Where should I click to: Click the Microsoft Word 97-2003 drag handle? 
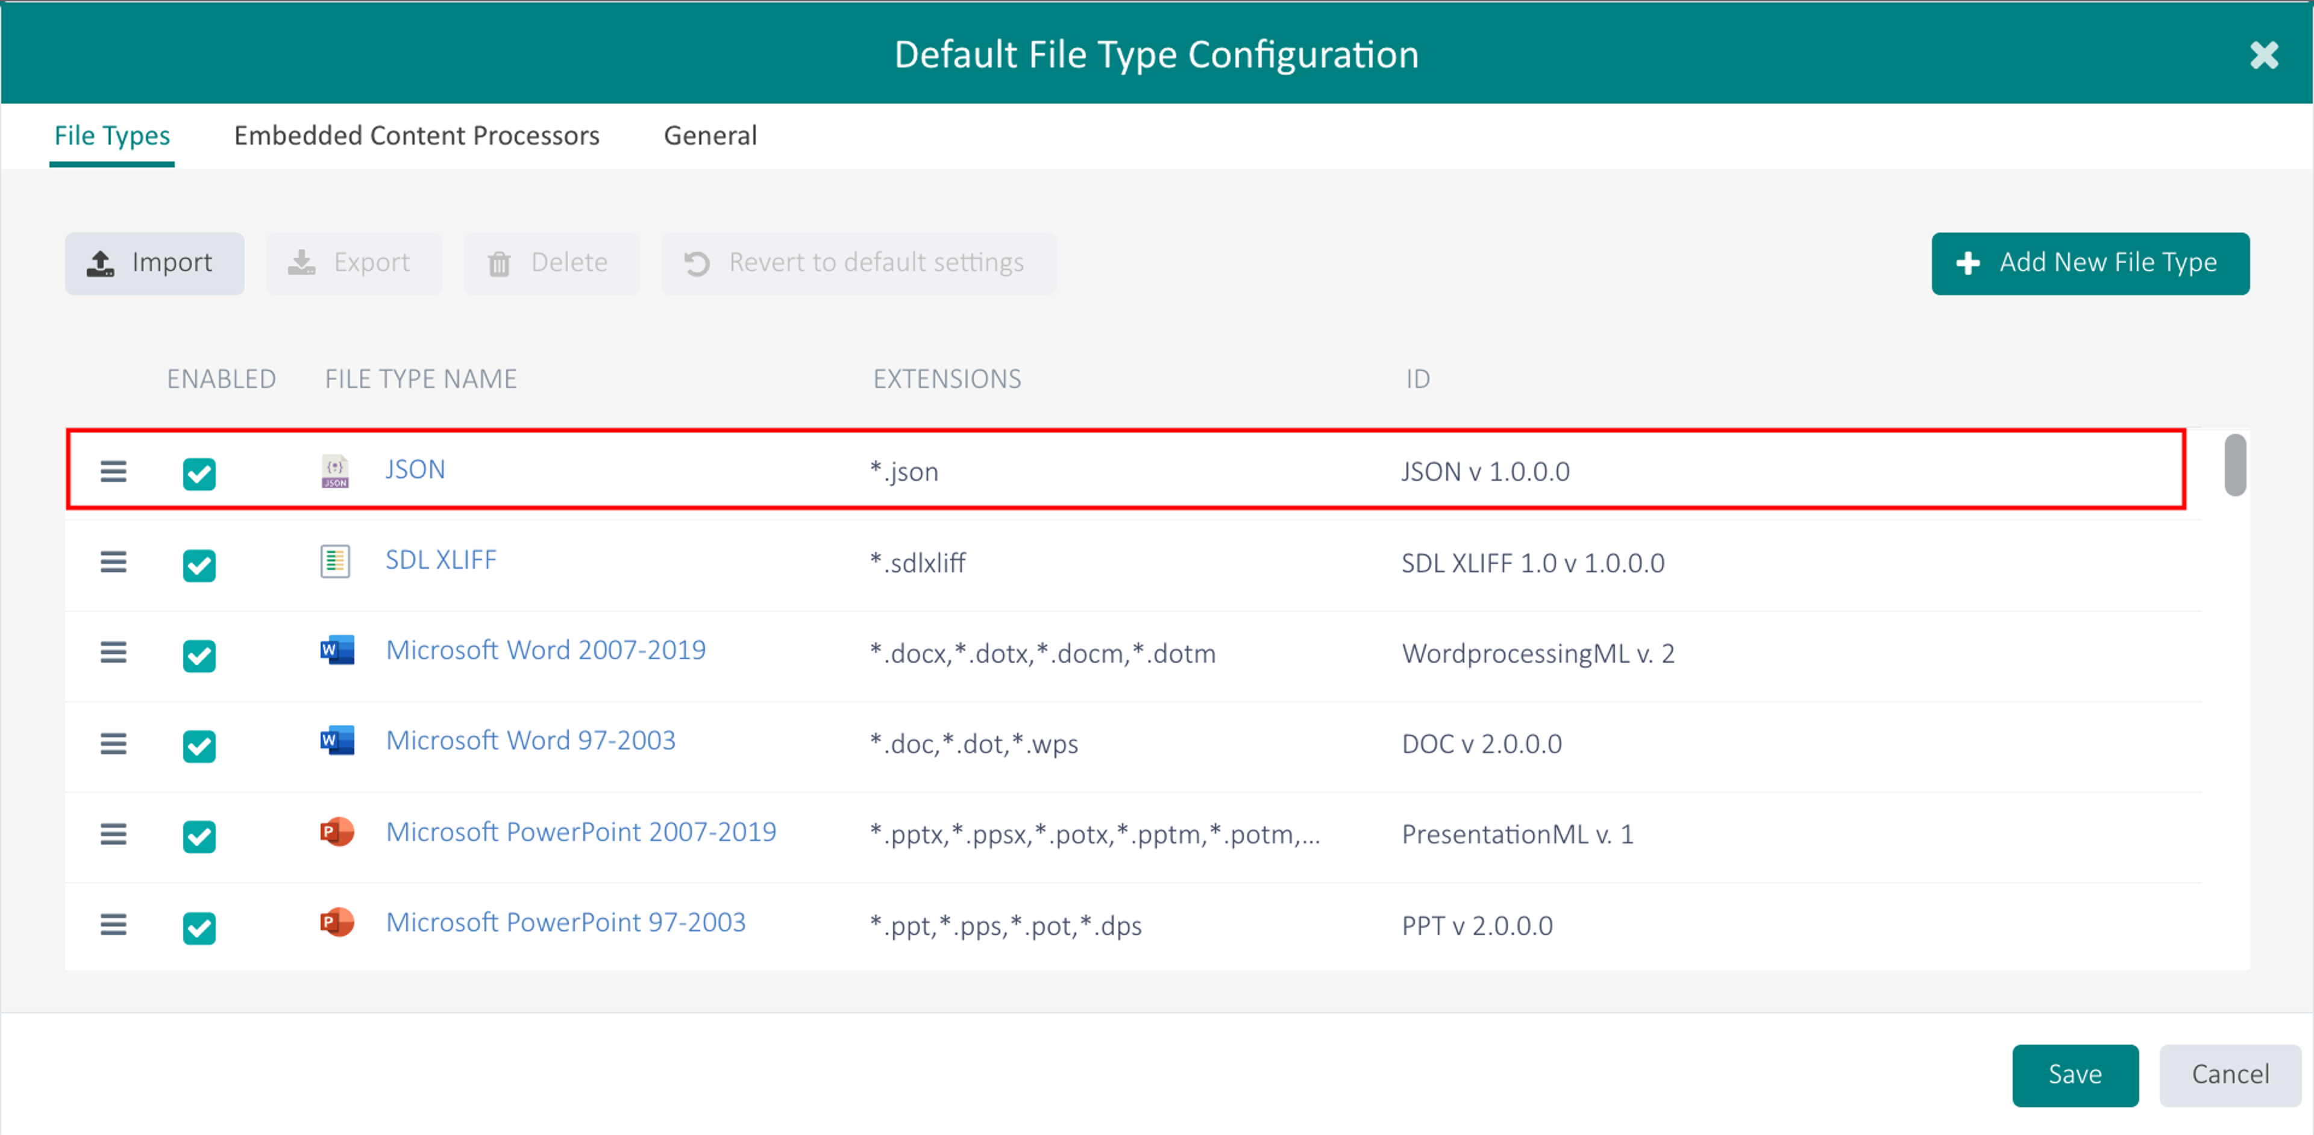pyautogui.click(x=113, y=743)
